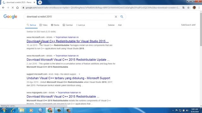Open the browser home page
Screen dimensions: 202x113
[x=17, y=8]
